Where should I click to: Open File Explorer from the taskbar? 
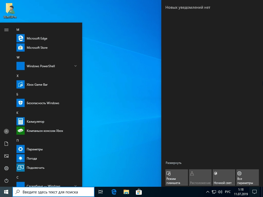(x=126, y=192)
